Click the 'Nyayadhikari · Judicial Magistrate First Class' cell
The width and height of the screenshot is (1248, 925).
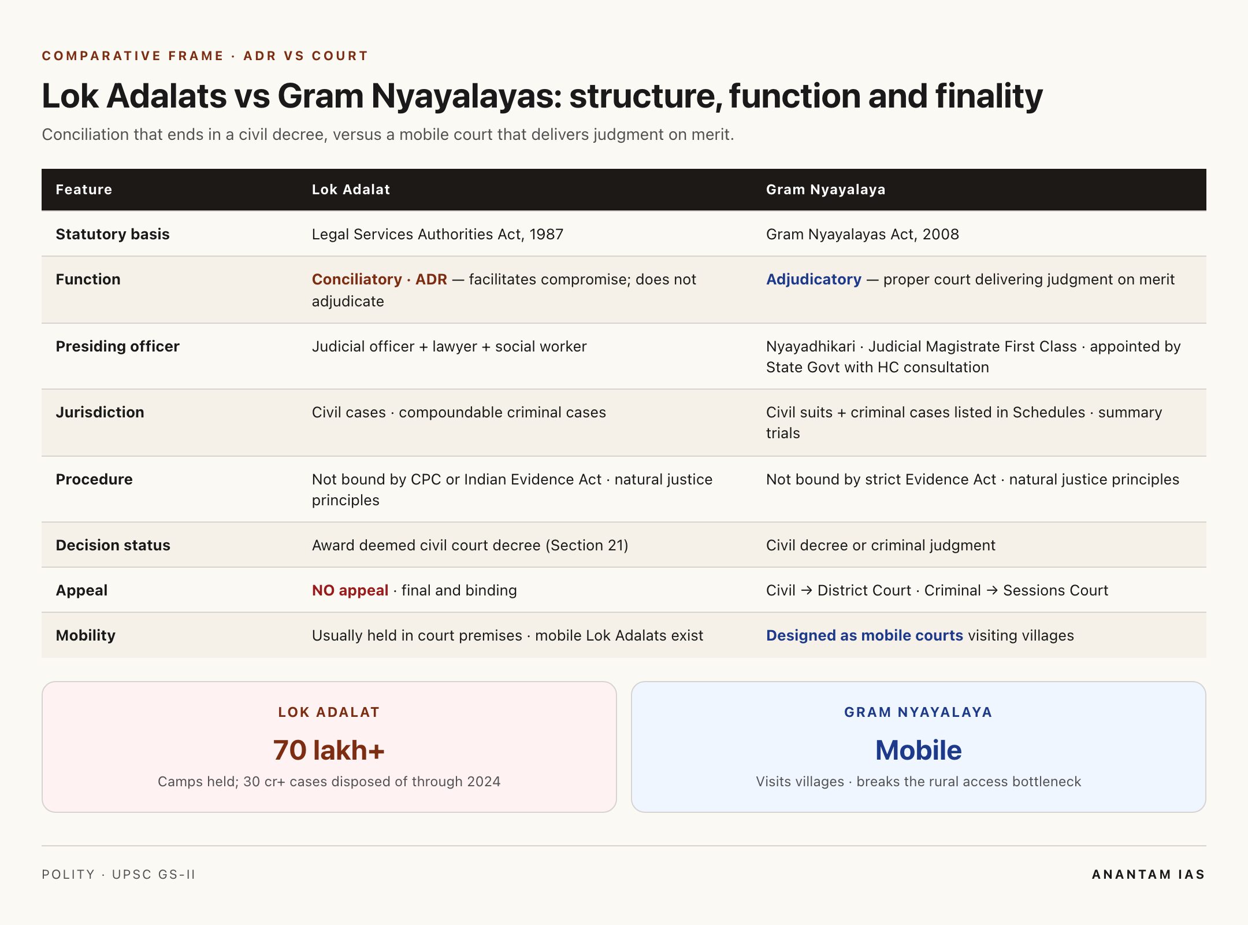[x=974, y=357]
